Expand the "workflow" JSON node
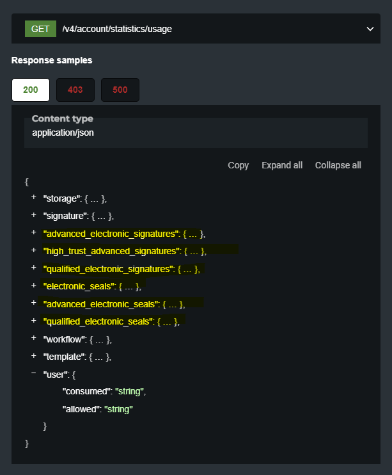Image resolution: width=392 pixels, height=475 pixels. click(33, 338)
